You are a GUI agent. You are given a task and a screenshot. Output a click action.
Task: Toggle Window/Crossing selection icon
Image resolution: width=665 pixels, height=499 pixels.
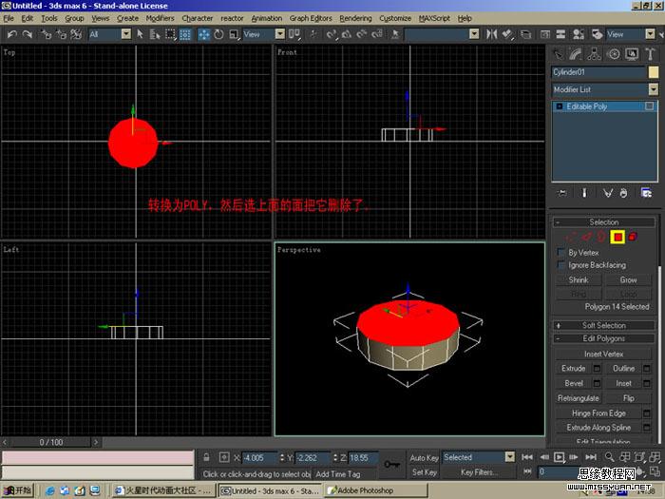point(185,34)
